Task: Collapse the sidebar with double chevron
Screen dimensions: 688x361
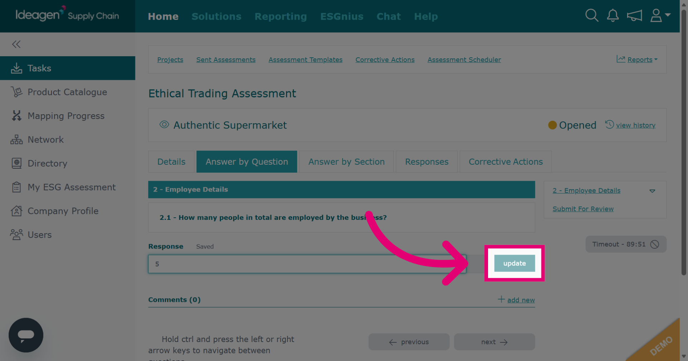Action: 16,44
